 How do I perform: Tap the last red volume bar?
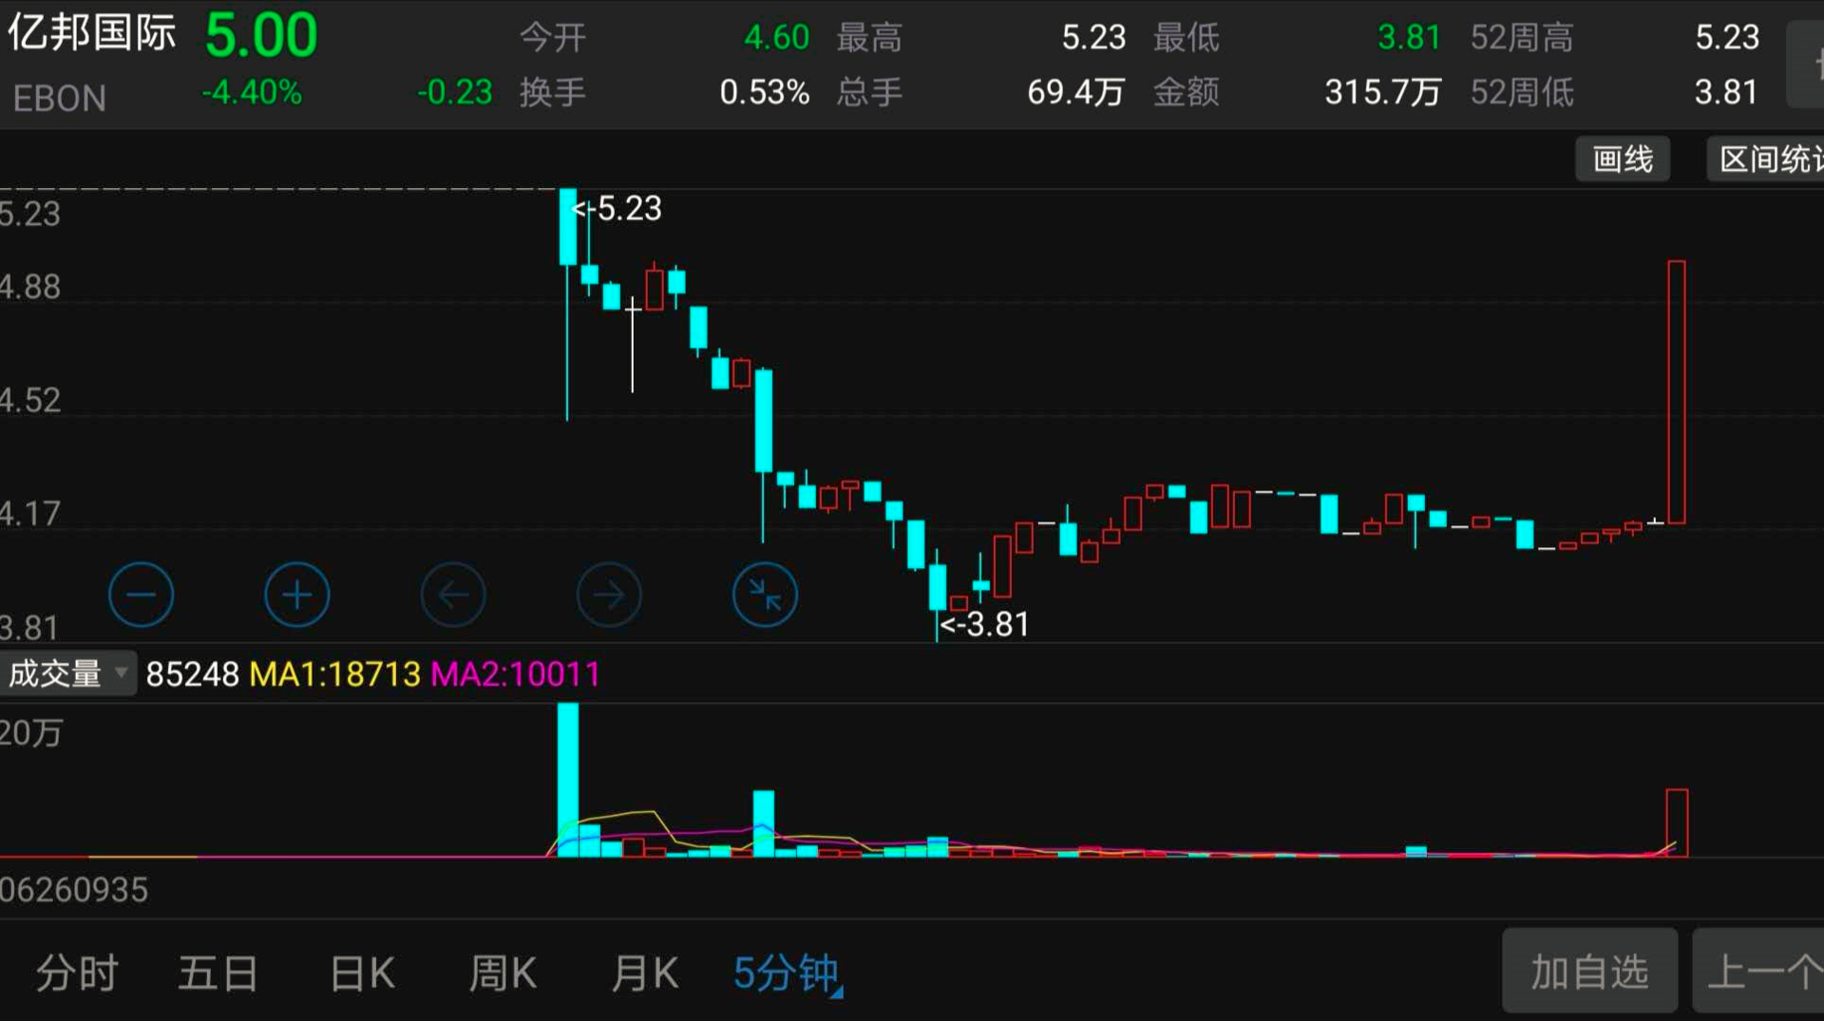coord(1677,822)
